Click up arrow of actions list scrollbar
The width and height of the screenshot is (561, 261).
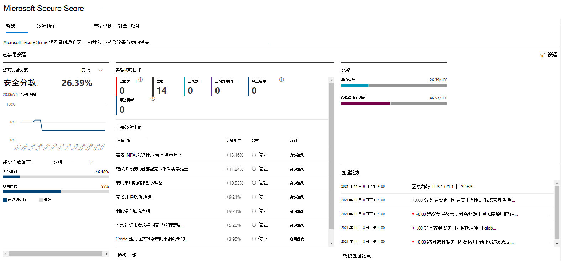pos(331,80)
